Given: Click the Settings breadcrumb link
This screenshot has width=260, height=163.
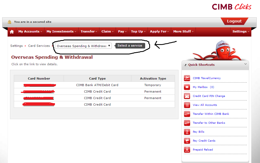Looking at the screenshot, I should [17, 46].
